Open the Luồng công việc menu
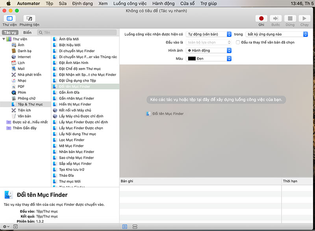The image size is (315, 231). [x=130, y=4]
